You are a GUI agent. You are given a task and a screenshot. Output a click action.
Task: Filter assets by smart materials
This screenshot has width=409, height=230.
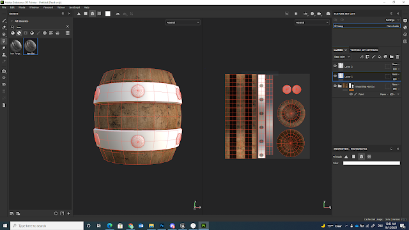[19, 33]
